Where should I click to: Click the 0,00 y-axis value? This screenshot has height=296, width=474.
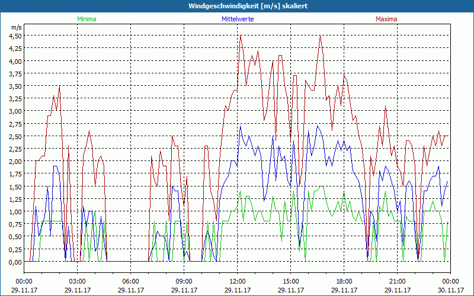coord(15,262)
